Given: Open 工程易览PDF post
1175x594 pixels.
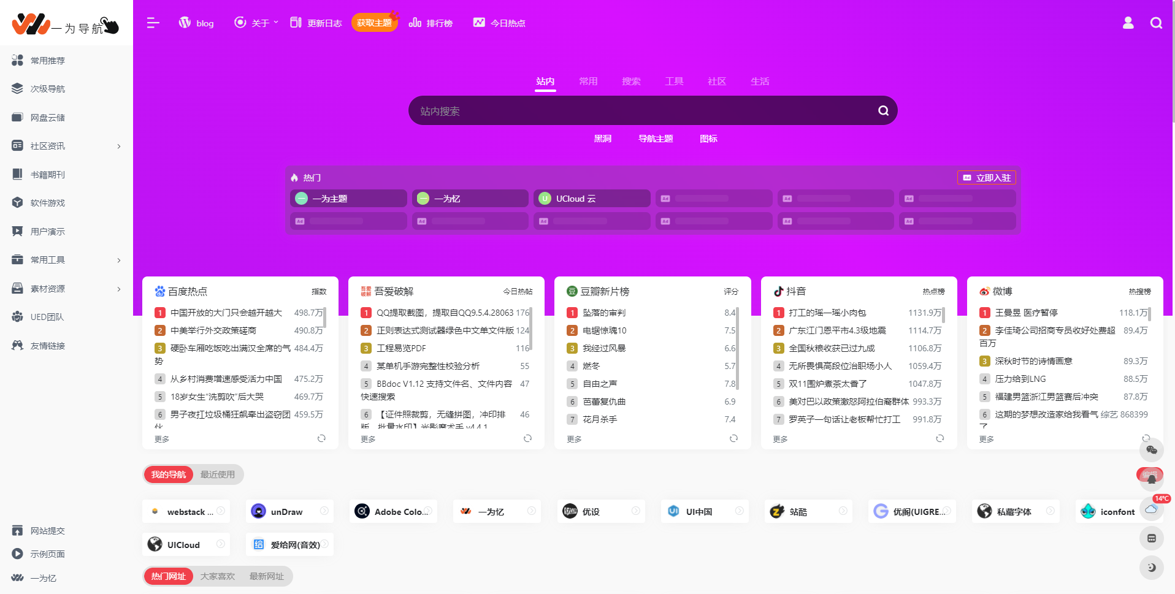Looking at the screenshot, I should 401,348.
